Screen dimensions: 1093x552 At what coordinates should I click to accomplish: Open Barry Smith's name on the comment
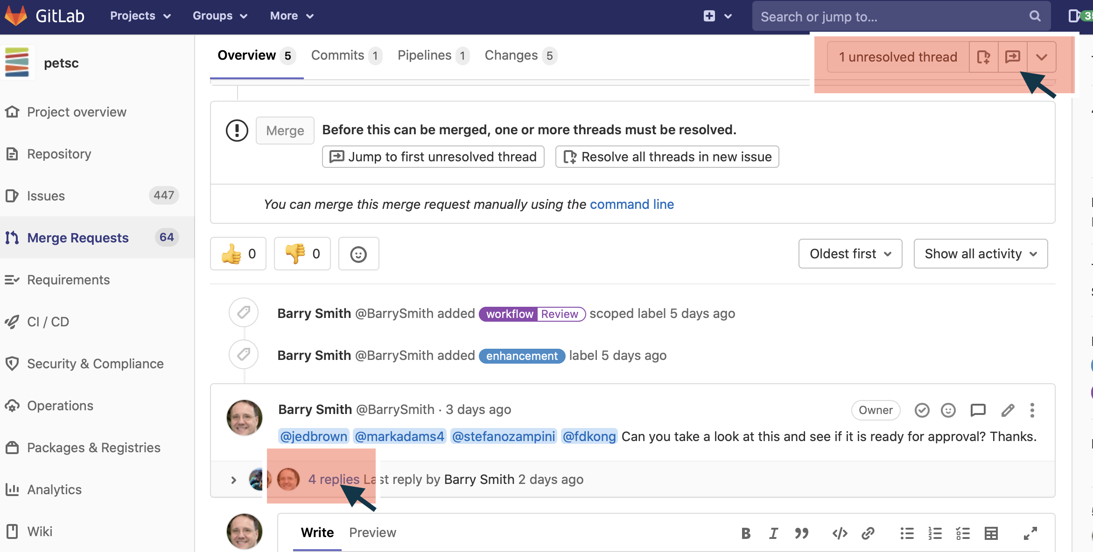pos(315,409)
